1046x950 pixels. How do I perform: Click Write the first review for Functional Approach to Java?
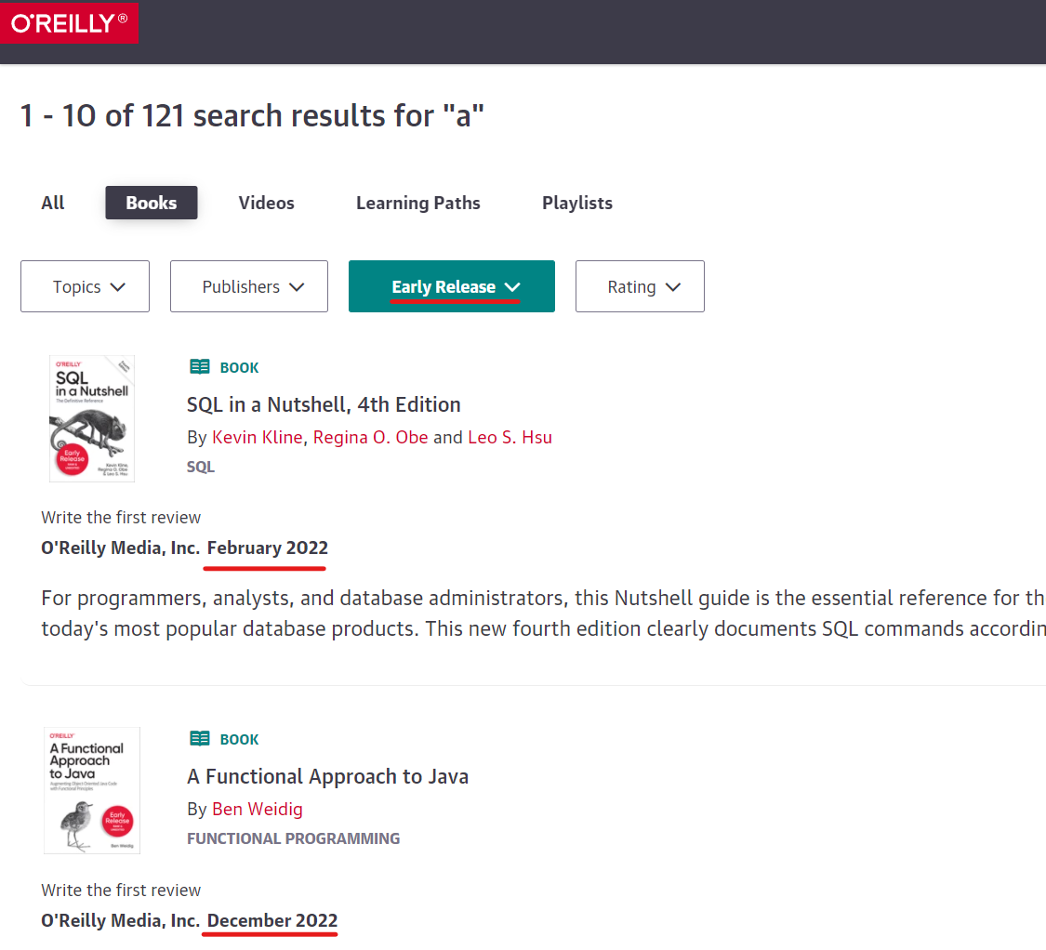[121, 890]
